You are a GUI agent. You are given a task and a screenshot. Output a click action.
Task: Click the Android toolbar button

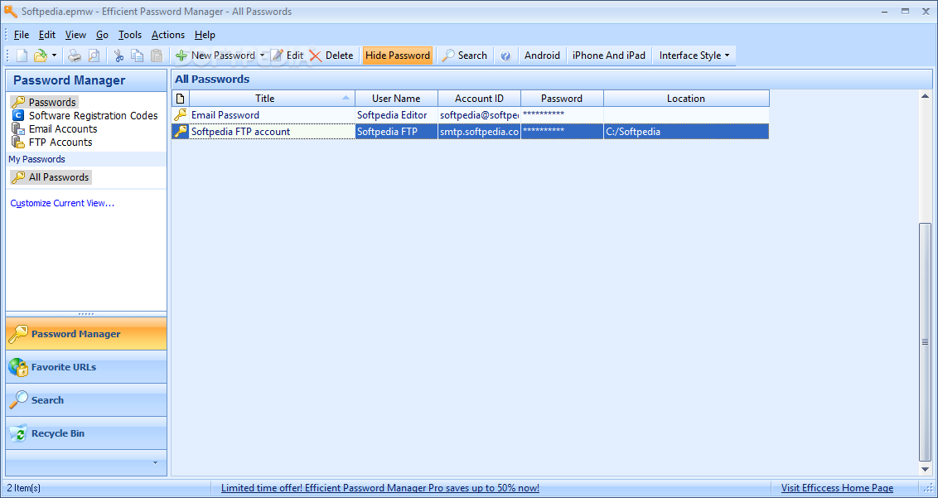(x=542, y=56)
